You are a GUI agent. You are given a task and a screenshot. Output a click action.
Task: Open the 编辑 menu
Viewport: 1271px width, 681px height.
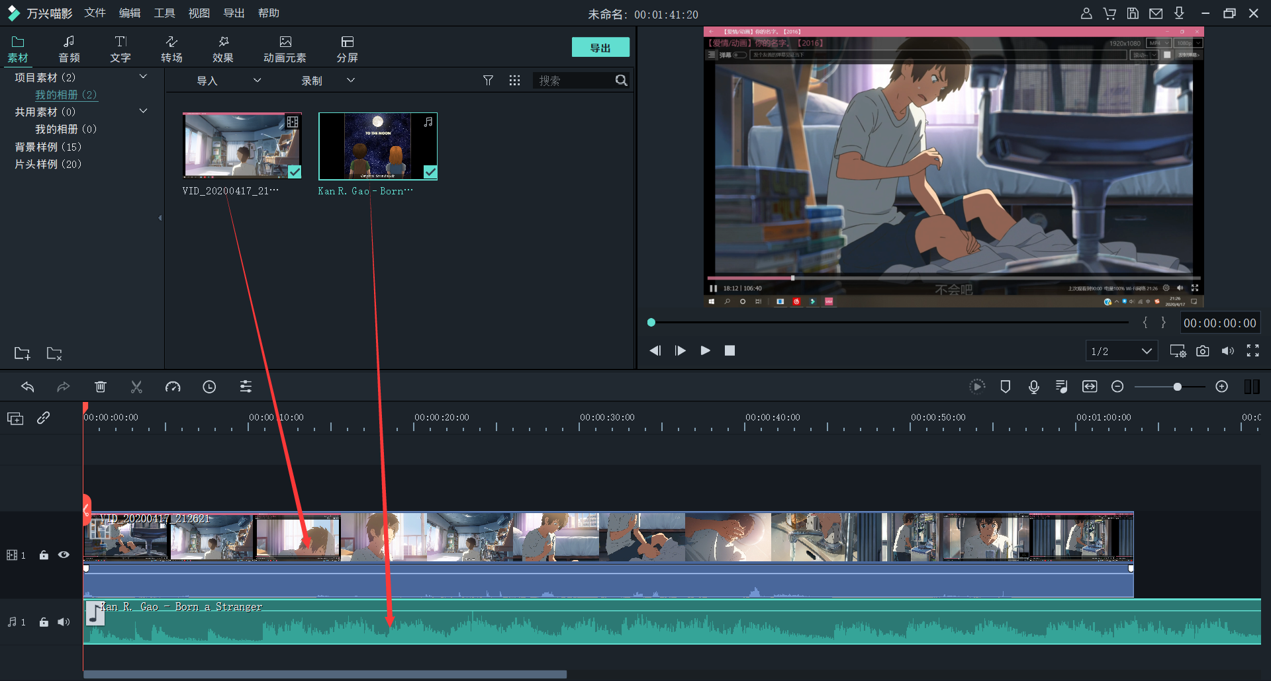click(130, 13)
